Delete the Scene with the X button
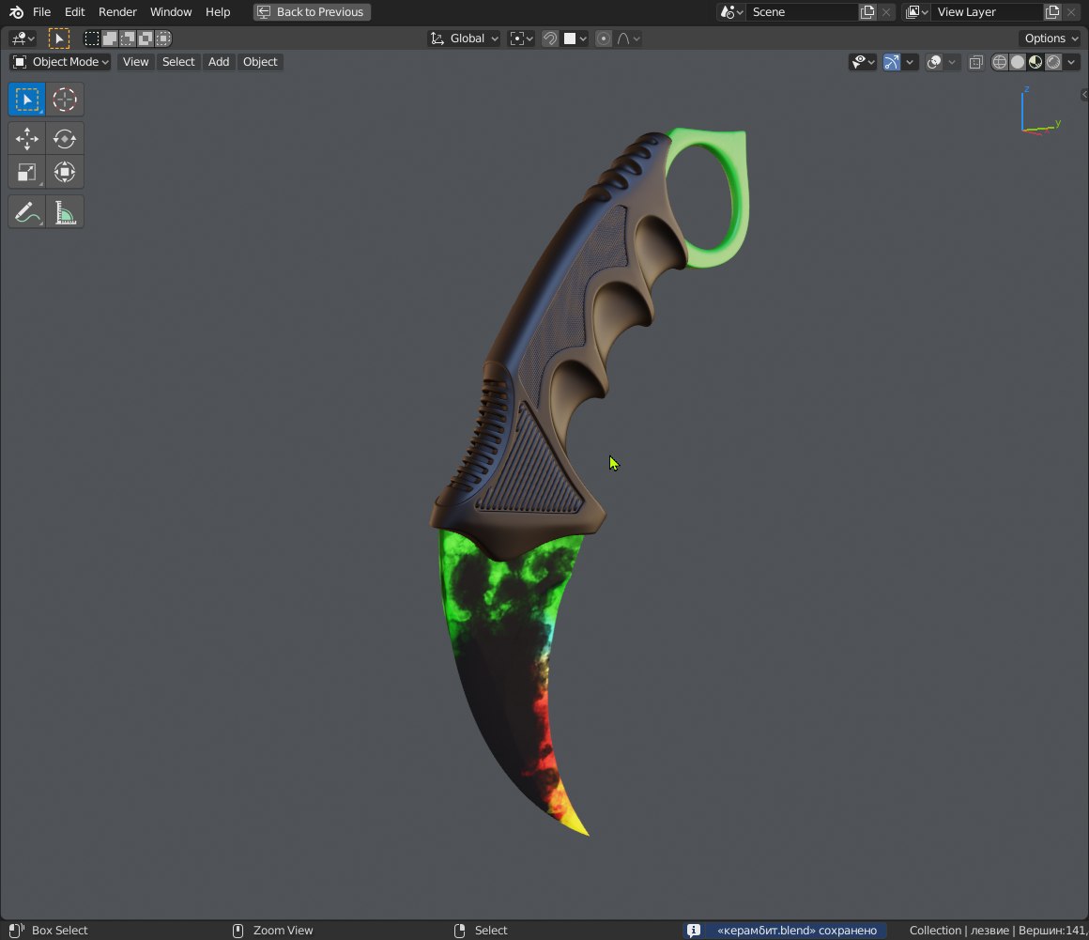Screen dimensions: 1089x940 coord(886,12)
